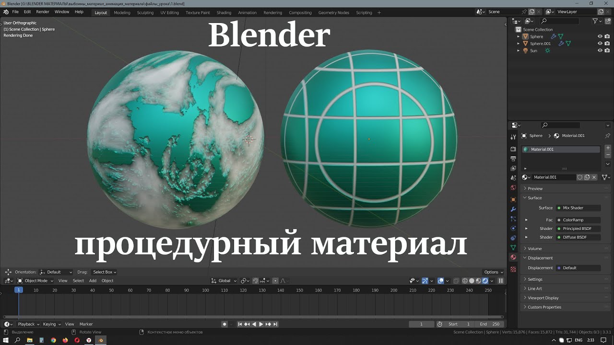Disable Sun in renders with camera icon

(x=607, y=50)
